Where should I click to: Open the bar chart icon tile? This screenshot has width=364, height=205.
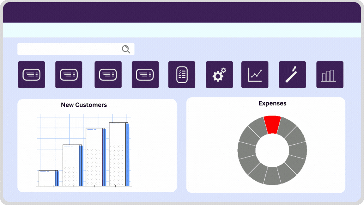330,75
